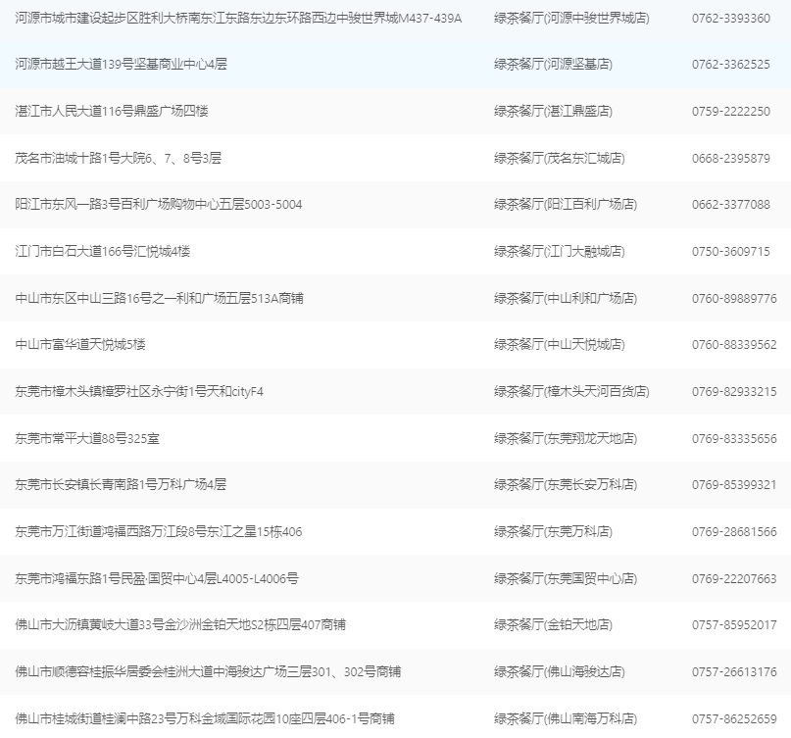Click store name 绿茶餐厅(东莞万科店)
The width and height of the screenshot is (791, 738).
pyautogui.click(x=553, y=531)
